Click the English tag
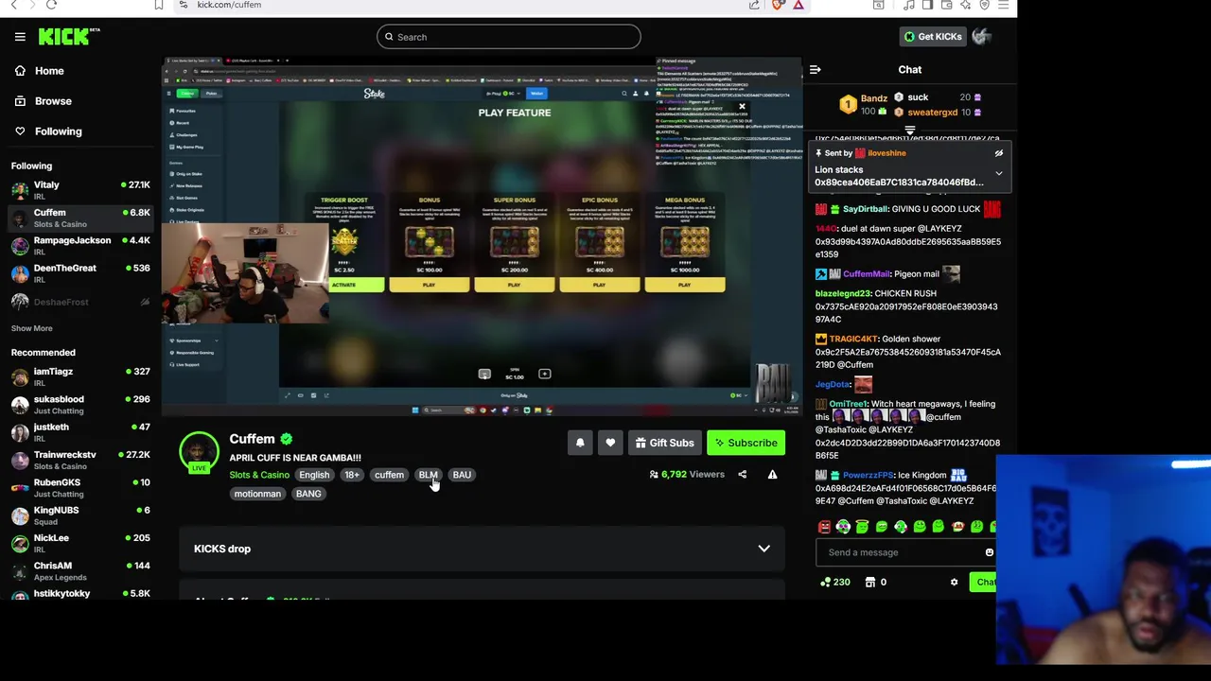Screen dimensions: 1211x681 click(x=314, y=475)
